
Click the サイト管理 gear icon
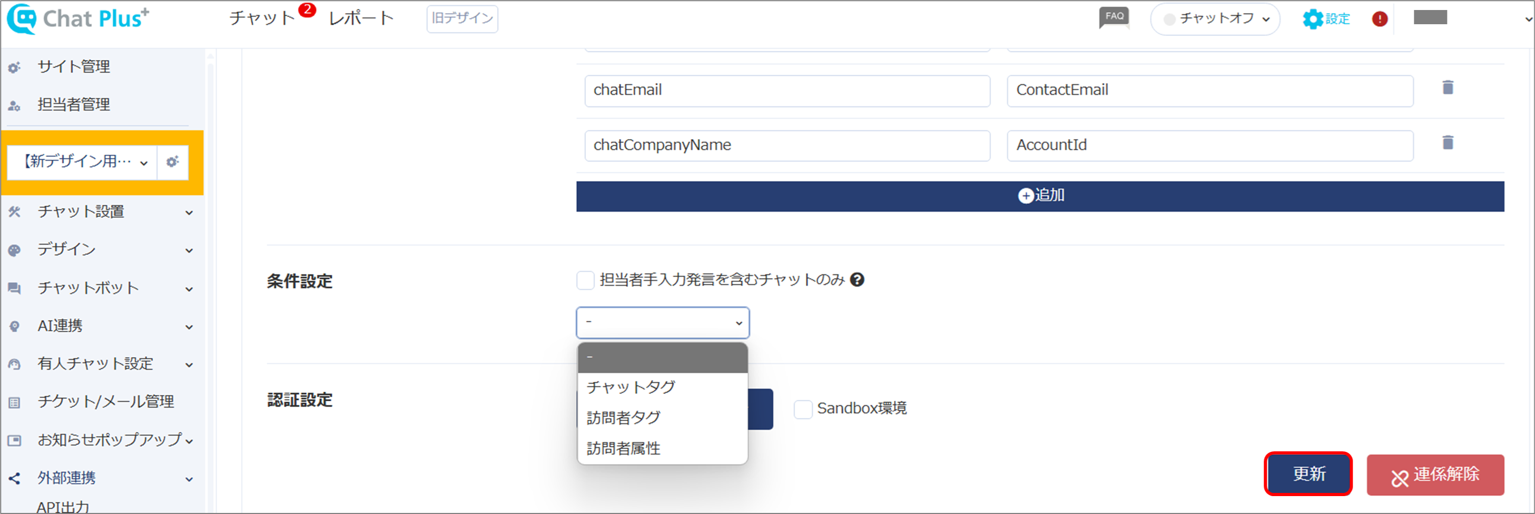[x=14, y=67]
